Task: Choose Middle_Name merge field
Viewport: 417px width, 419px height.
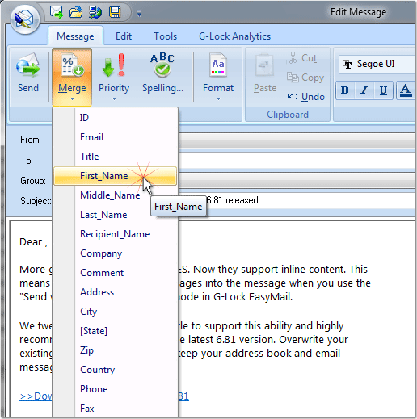Action: 115,195
